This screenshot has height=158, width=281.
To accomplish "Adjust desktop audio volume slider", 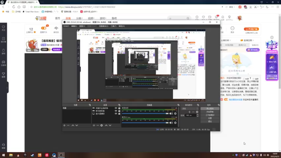I will pyautogui.click(x=145, y=113).
